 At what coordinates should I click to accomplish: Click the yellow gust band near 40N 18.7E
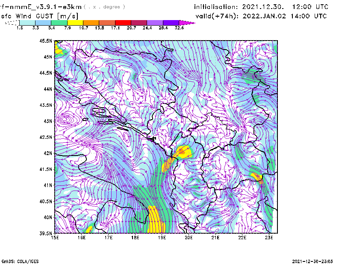point(156,220)
